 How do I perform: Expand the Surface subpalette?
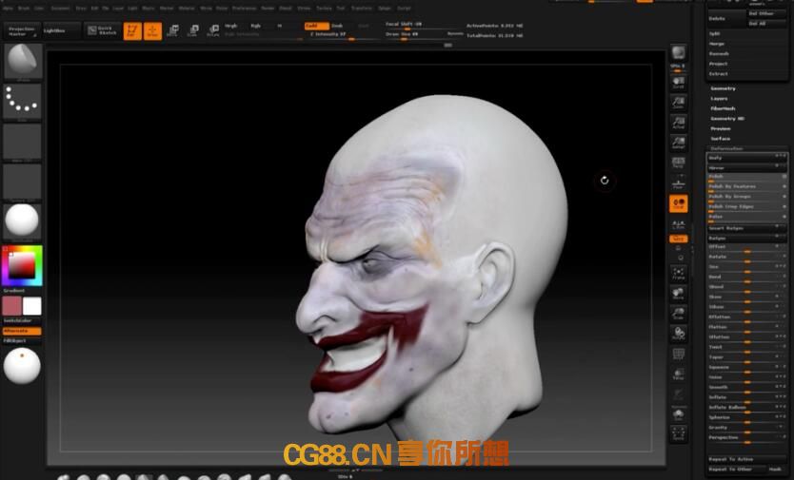click(720, 139)
